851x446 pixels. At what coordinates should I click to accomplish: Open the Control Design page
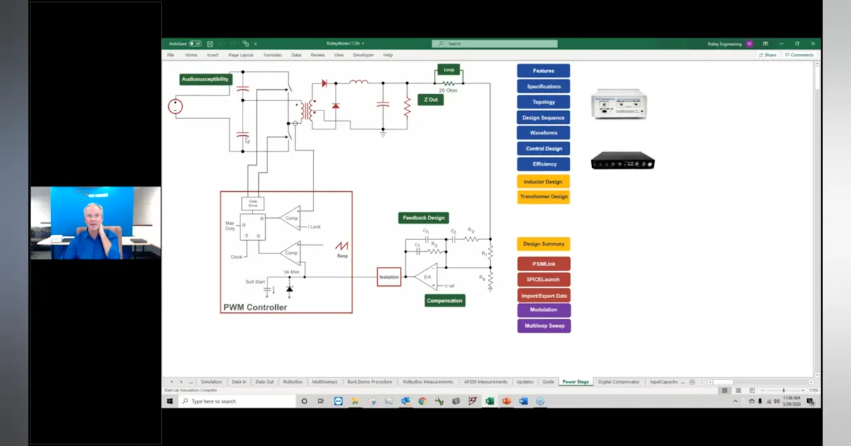click(543, 148)
